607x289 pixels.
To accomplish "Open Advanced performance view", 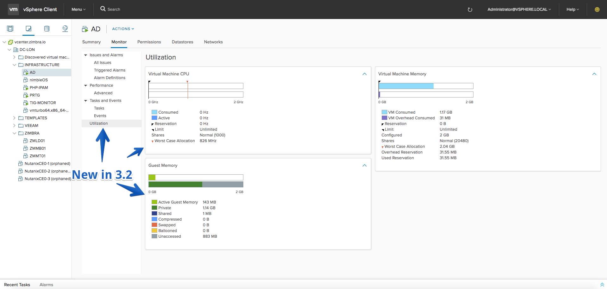I will coord(103,93).
